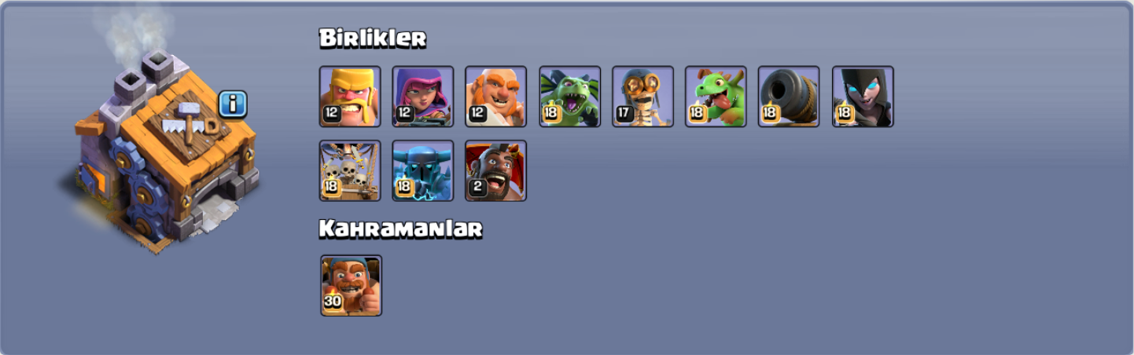The width and height of the screenshot is (1134, 355).
Task: Select the Cannon Cart troop icon
Action: [789, 97]
